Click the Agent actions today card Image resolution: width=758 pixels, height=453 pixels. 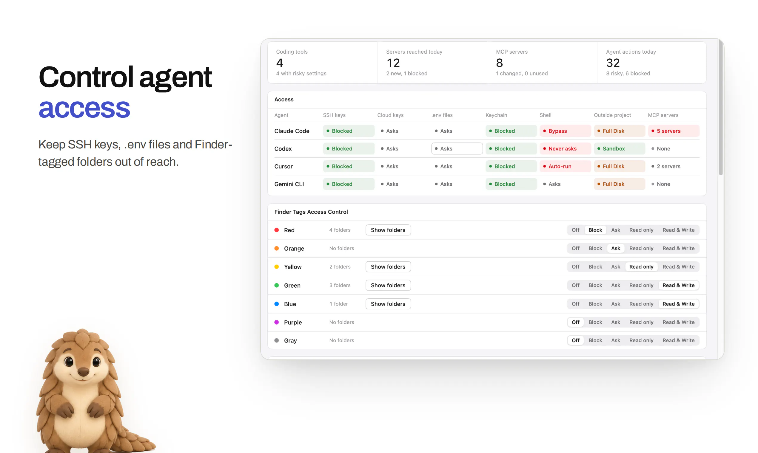[x=651, y=62]
